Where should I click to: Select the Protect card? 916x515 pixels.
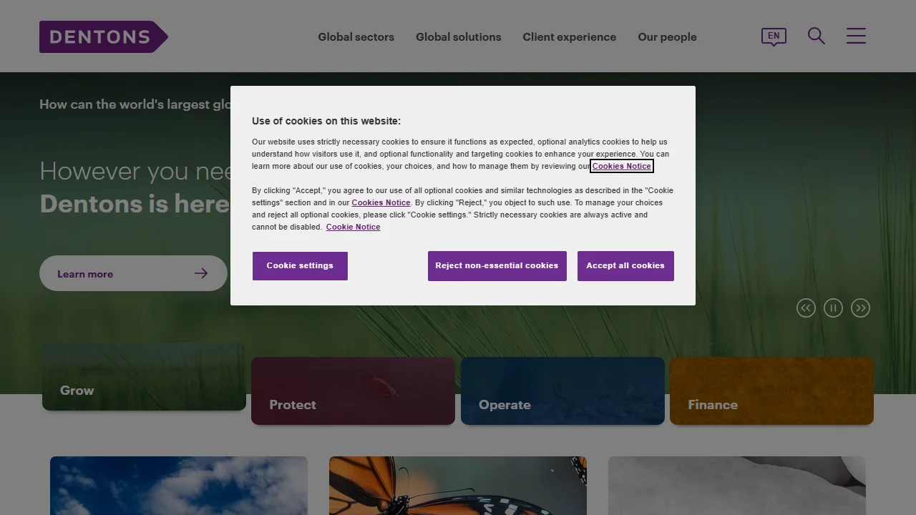[353, 391]
